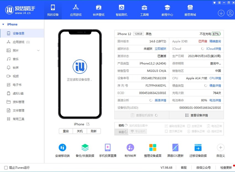Click the 查看设备详情 button
The height and width of the screenshot is (172, 235).
196,115
